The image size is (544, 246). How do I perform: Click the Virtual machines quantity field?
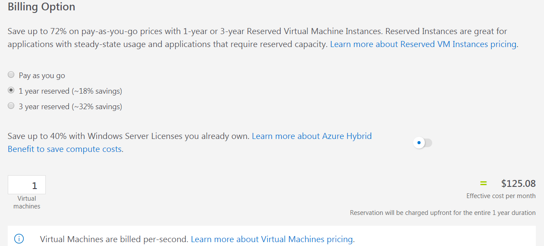pyautogui.click(x=27, y=185)
